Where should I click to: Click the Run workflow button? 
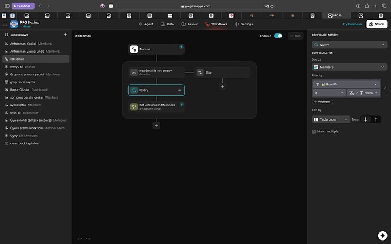(x=295, y=36)
